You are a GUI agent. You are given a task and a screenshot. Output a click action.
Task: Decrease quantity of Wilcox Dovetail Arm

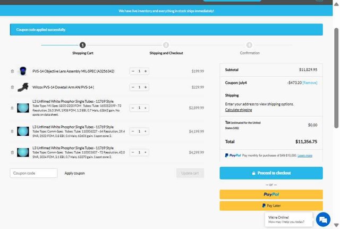133,87
